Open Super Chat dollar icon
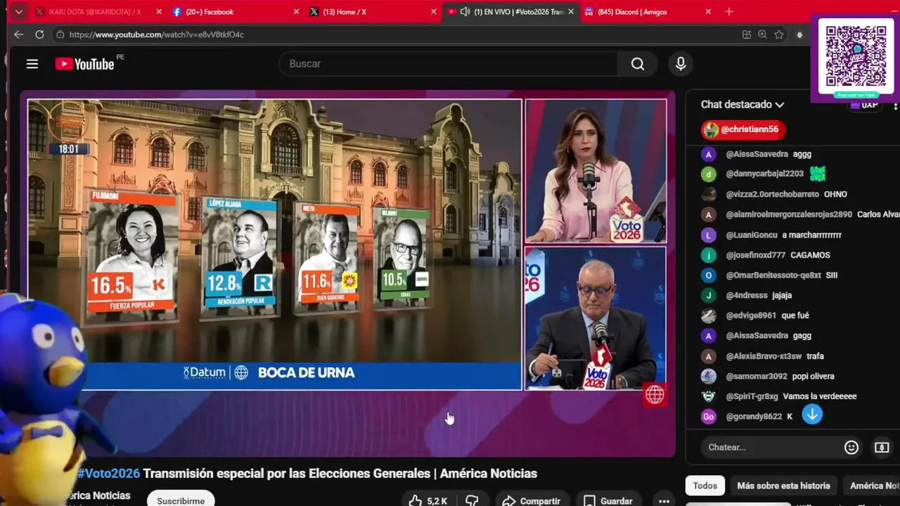The image size is (900, 506). coord(882,448)
